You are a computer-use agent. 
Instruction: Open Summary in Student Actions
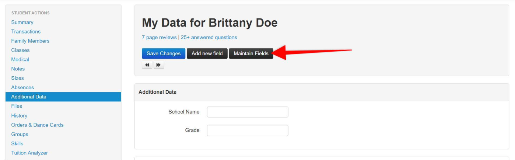(x=22, y=22)
